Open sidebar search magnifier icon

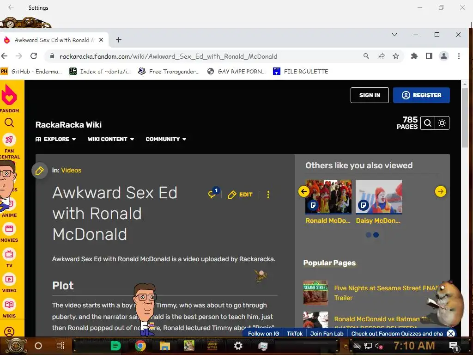pyautogui.click(x=9, y=122)
